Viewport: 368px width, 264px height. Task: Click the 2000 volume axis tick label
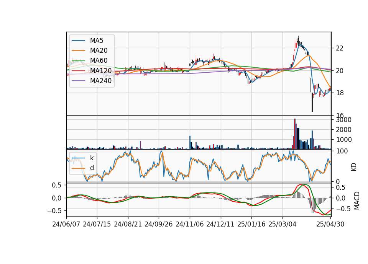pyautogui.click(x=343, y=130)
